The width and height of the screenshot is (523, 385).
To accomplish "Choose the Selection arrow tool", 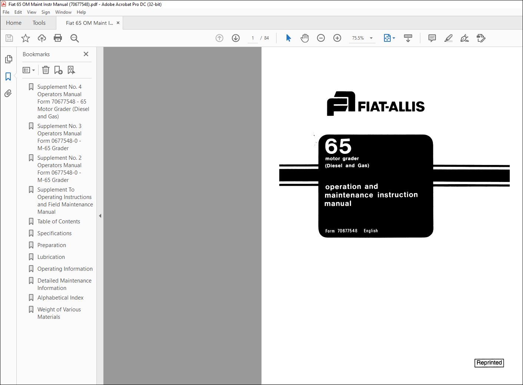I will tap(288, 38).
